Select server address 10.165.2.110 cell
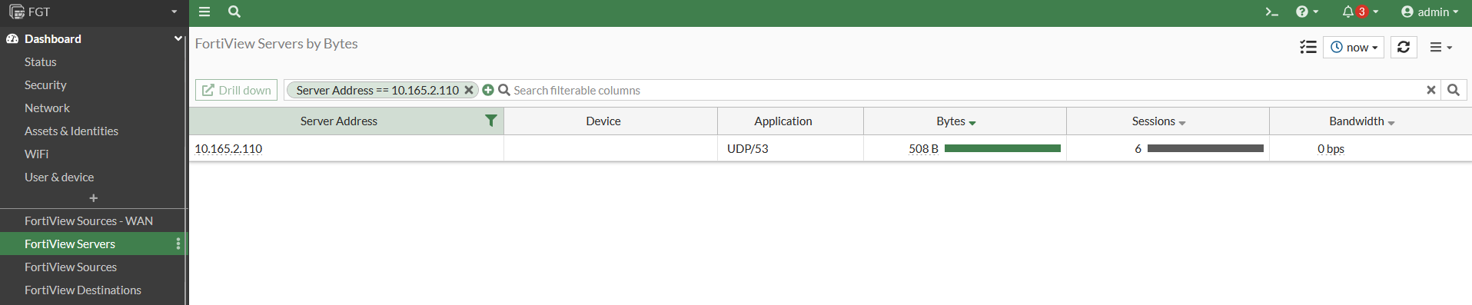Viewport: 1472px width, 305px height. coord(228,148)
